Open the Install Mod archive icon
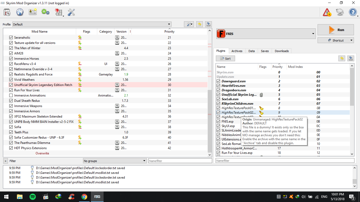 7,12
